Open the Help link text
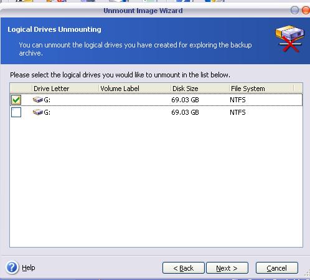This screenshot has height=280, width=310. click(29, 268)
